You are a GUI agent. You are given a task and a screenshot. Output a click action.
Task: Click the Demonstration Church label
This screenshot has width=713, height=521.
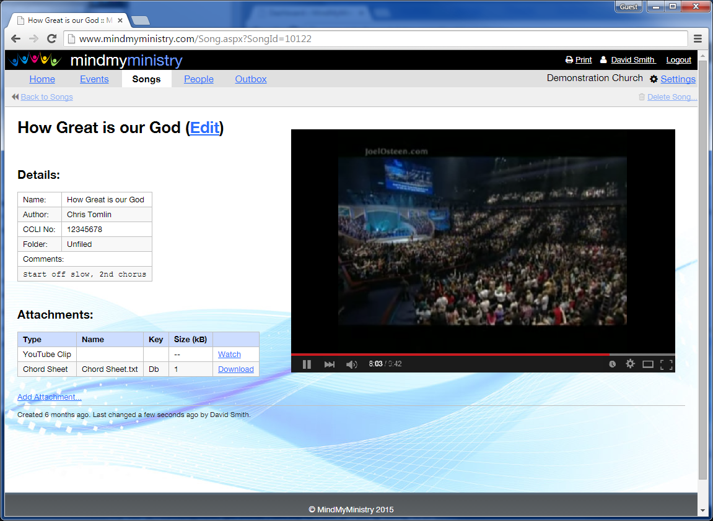pyautogui.click(x=595, y=78)
